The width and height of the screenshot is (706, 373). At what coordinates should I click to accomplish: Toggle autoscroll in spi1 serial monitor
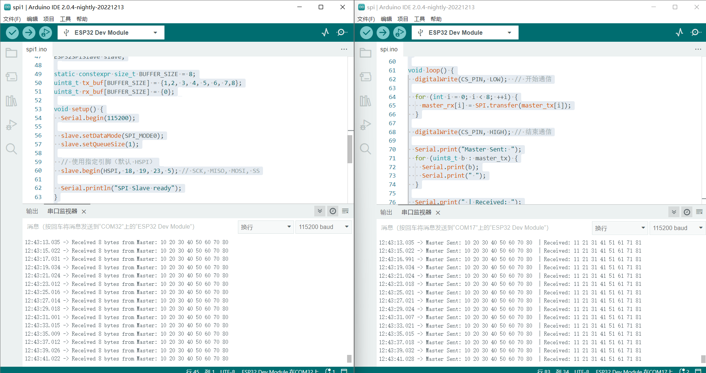(320, 211)
